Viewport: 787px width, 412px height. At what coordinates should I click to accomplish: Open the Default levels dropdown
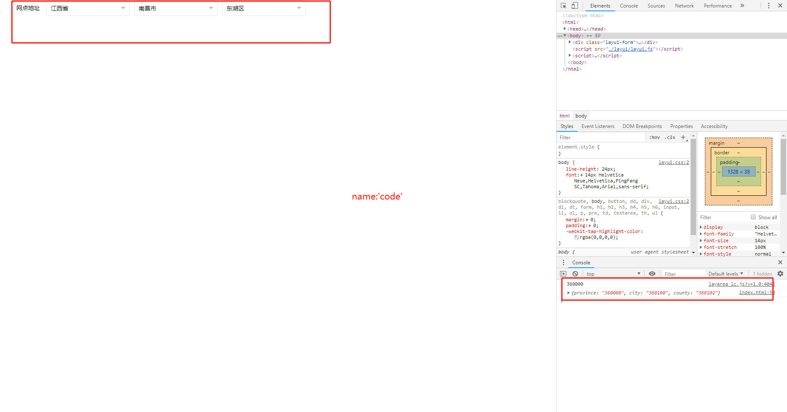coord(725,274)
